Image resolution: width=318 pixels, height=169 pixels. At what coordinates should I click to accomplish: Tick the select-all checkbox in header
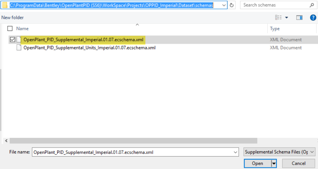coord(10,28)
